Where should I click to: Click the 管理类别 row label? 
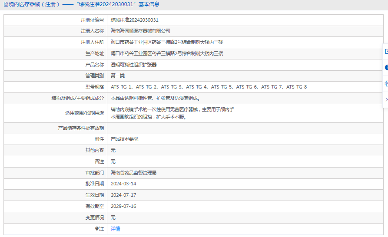click(95, 76)
